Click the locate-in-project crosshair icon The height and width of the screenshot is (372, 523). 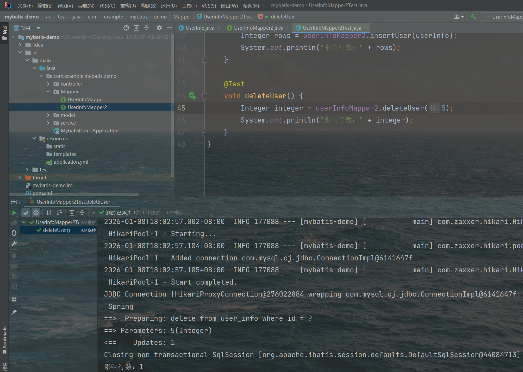click(126, 28)
